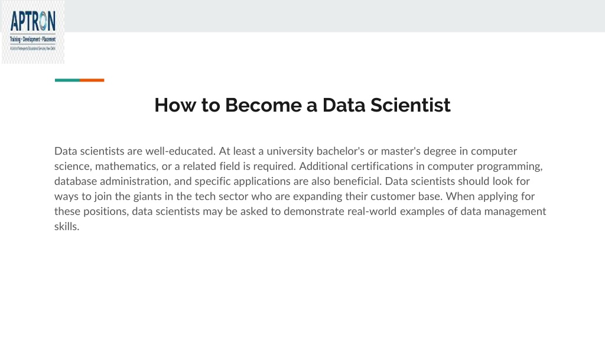605x340 pixels.
Task: Click the phrase expanding their customer base
Action: 367,196
